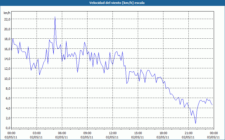Click the 14,0 y-axis label
This screenshot has height=140, width=225.
point(7,59)
